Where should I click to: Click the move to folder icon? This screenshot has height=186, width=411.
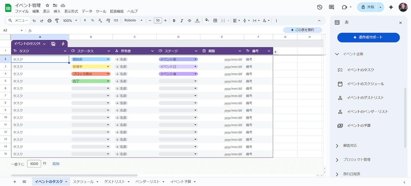click(55, 5)
